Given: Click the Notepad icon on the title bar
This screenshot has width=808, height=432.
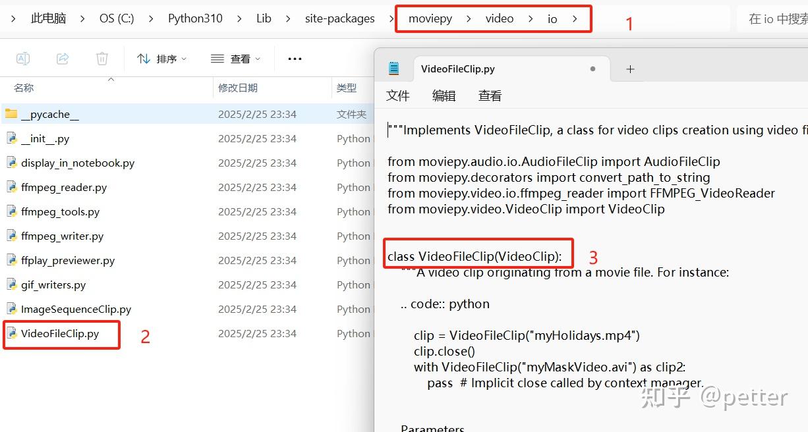Looking at the screenshot, I should click(x=394, y=68).
